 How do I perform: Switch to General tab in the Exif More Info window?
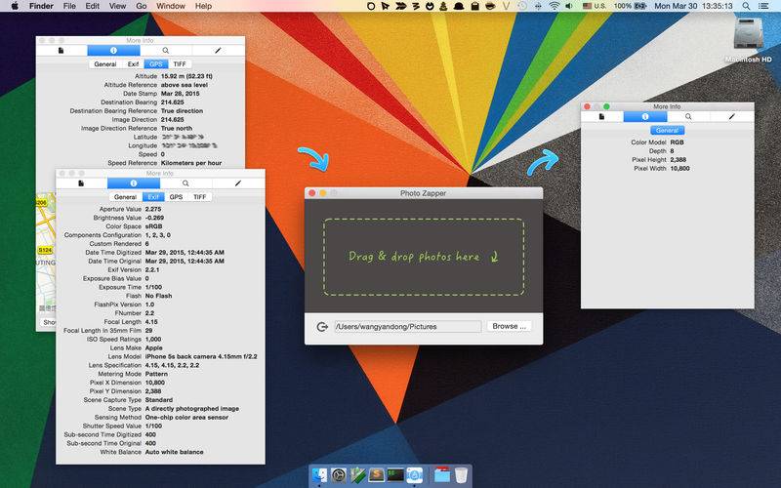(x=125, y=197)
